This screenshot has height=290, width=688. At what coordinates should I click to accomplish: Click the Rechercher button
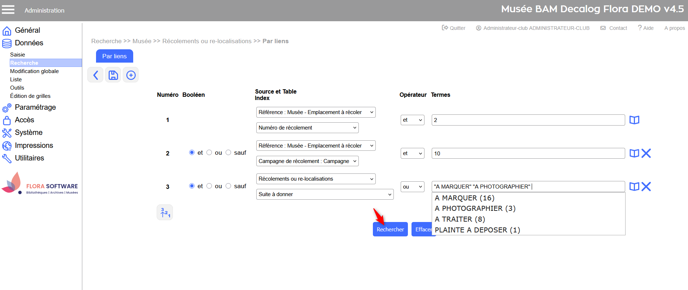tap(390, 229)
